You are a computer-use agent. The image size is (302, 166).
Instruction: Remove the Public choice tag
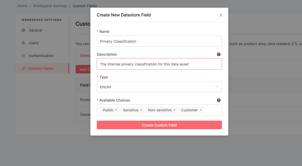(x=116, y=110)
